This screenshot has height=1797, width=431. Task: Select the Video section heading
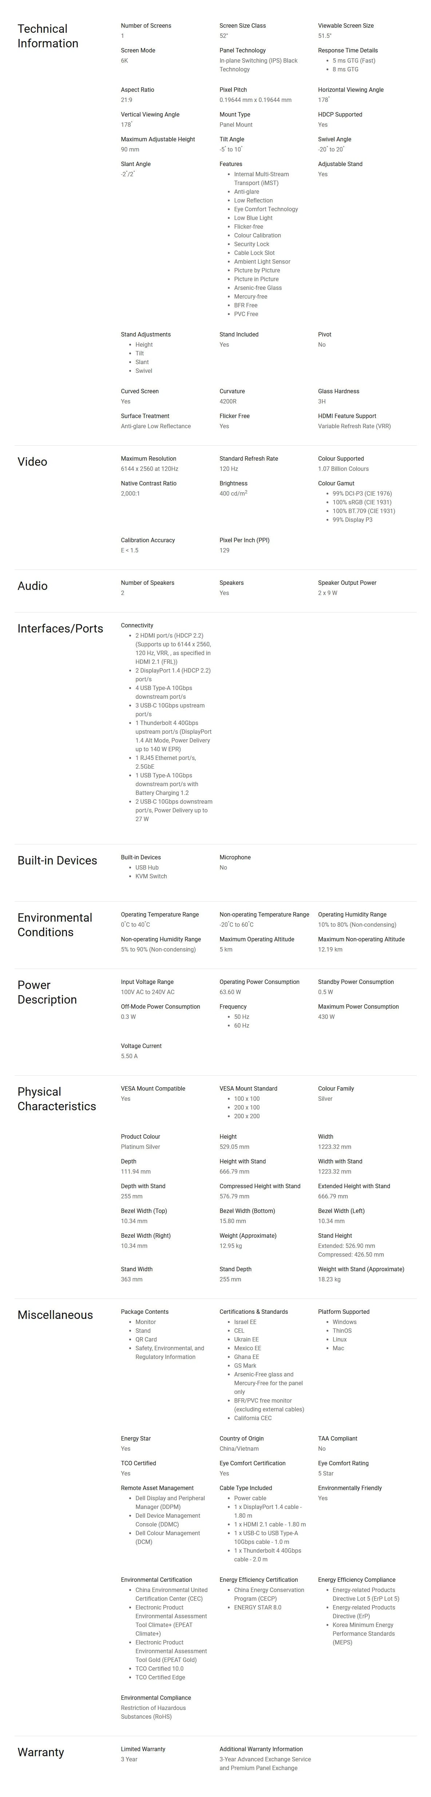(32, 462)
